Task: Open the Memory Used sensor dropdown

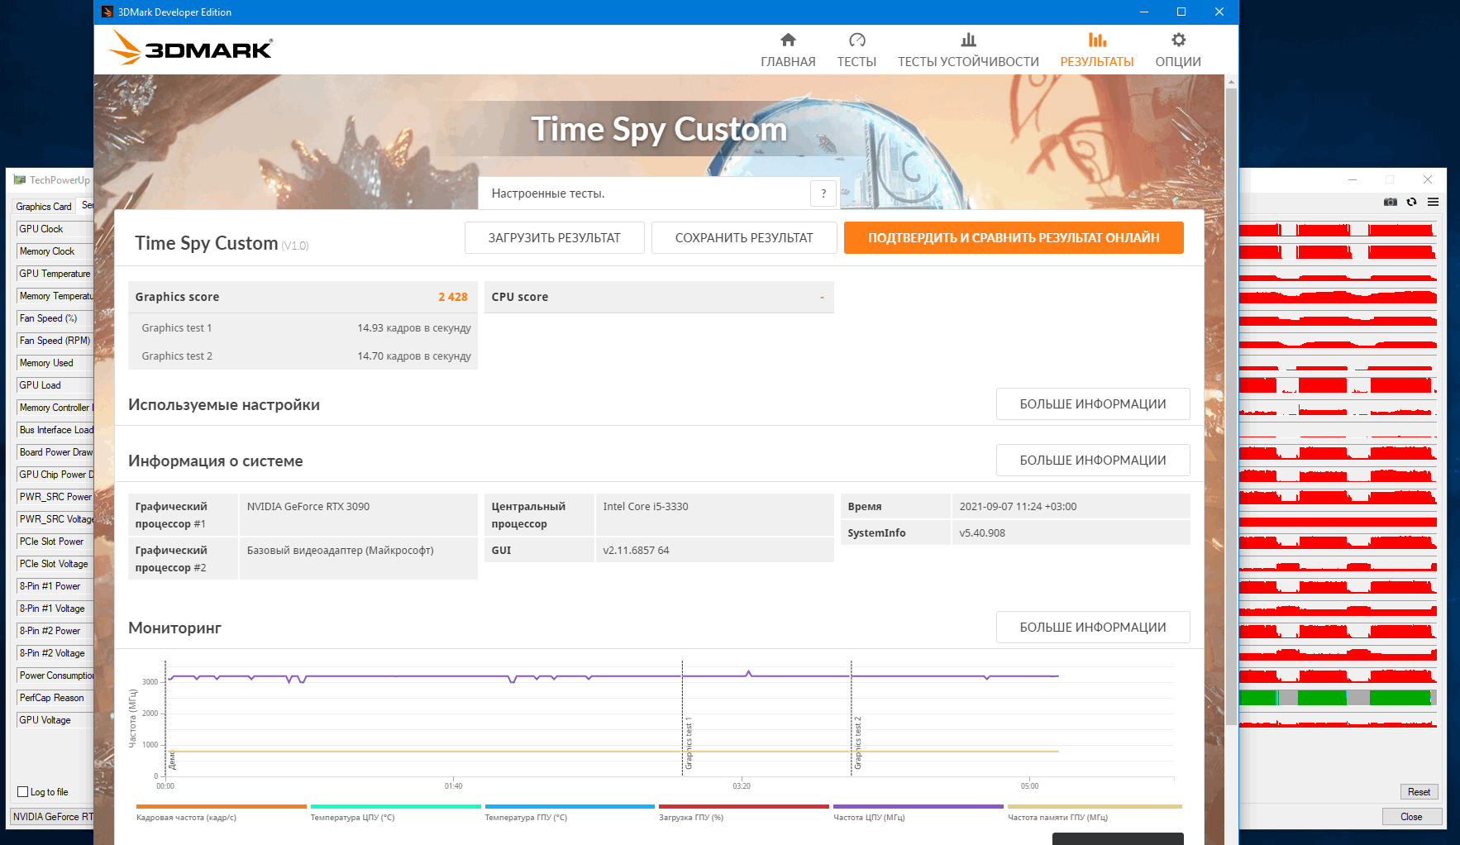Action: (55, 363)
